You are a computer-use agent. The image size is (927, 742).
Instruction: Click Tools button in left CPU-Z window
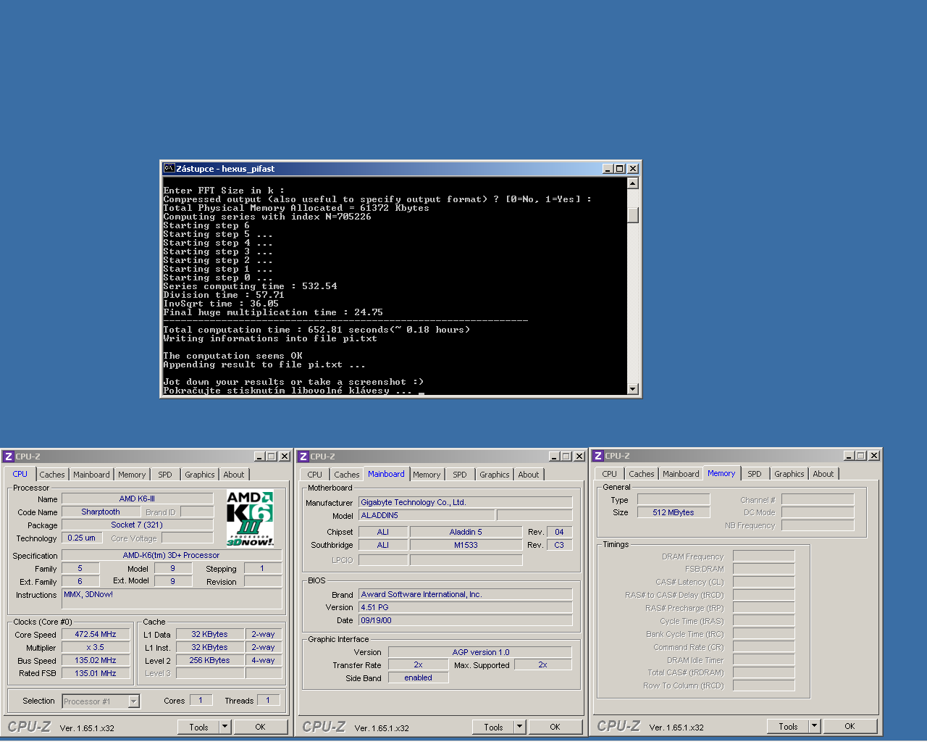[198, 727]
